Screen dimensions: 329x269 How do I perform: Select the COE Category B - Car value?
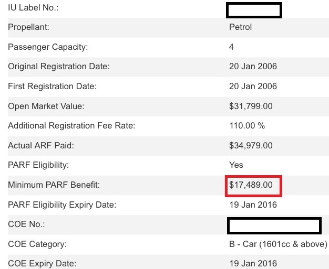[278, 244]
